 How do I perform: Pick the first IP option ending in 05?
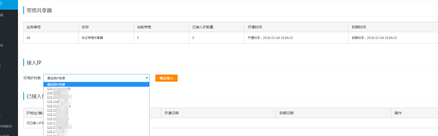click(x=59, y=89)
